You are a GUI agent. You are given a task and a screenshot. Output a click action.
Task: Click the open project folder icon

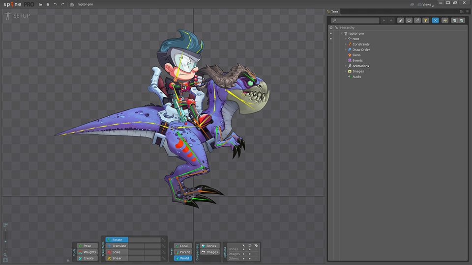point(41,4)
